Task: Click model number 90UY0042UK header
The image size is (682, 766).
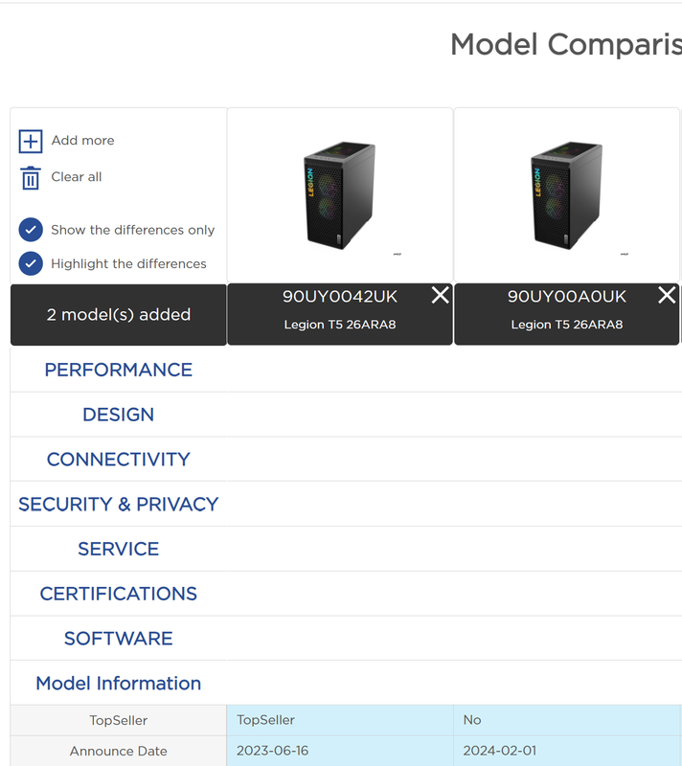Action: (340, 297)
